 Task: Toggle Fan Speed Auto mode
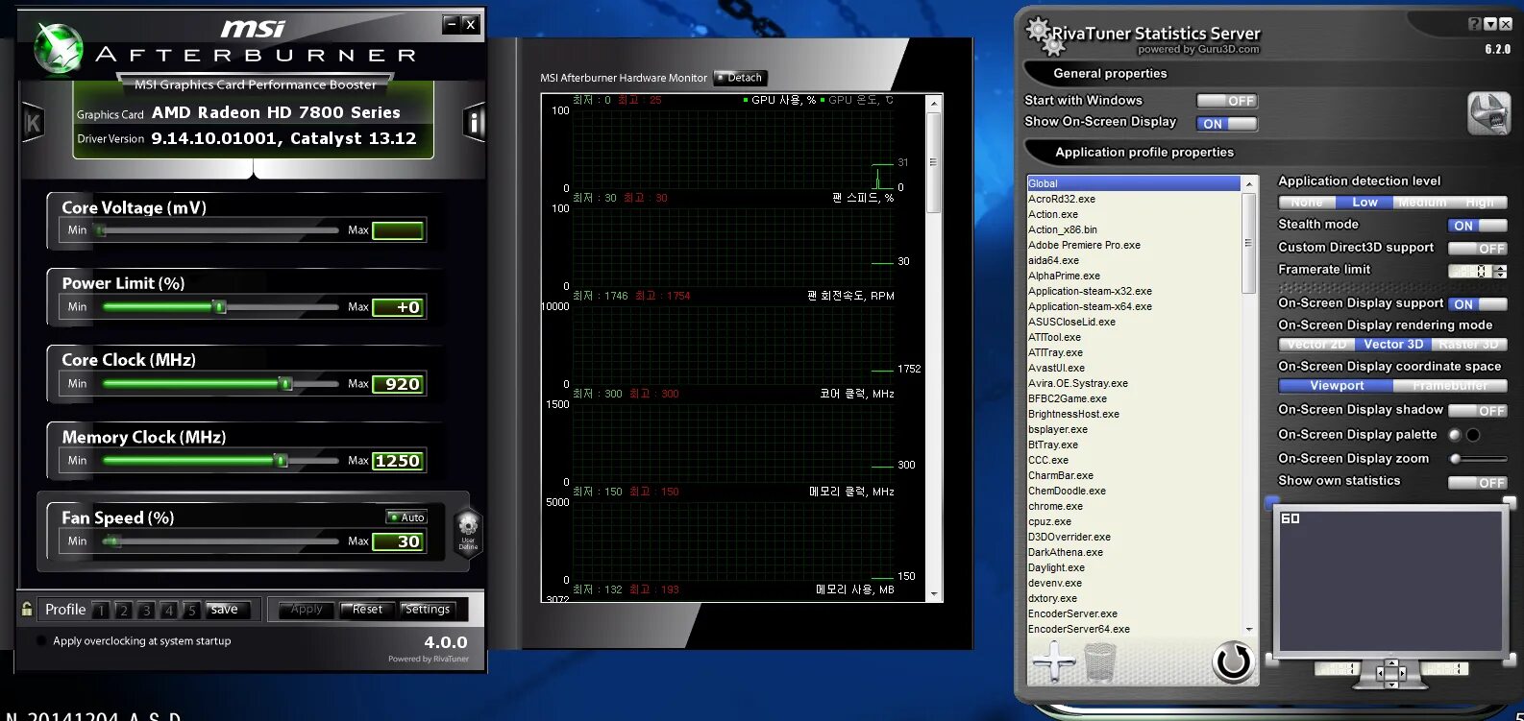(406, 517)
